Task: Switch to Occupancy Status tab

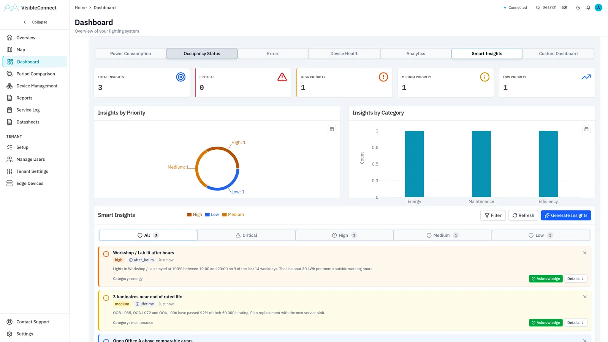Action: (202, 54)
